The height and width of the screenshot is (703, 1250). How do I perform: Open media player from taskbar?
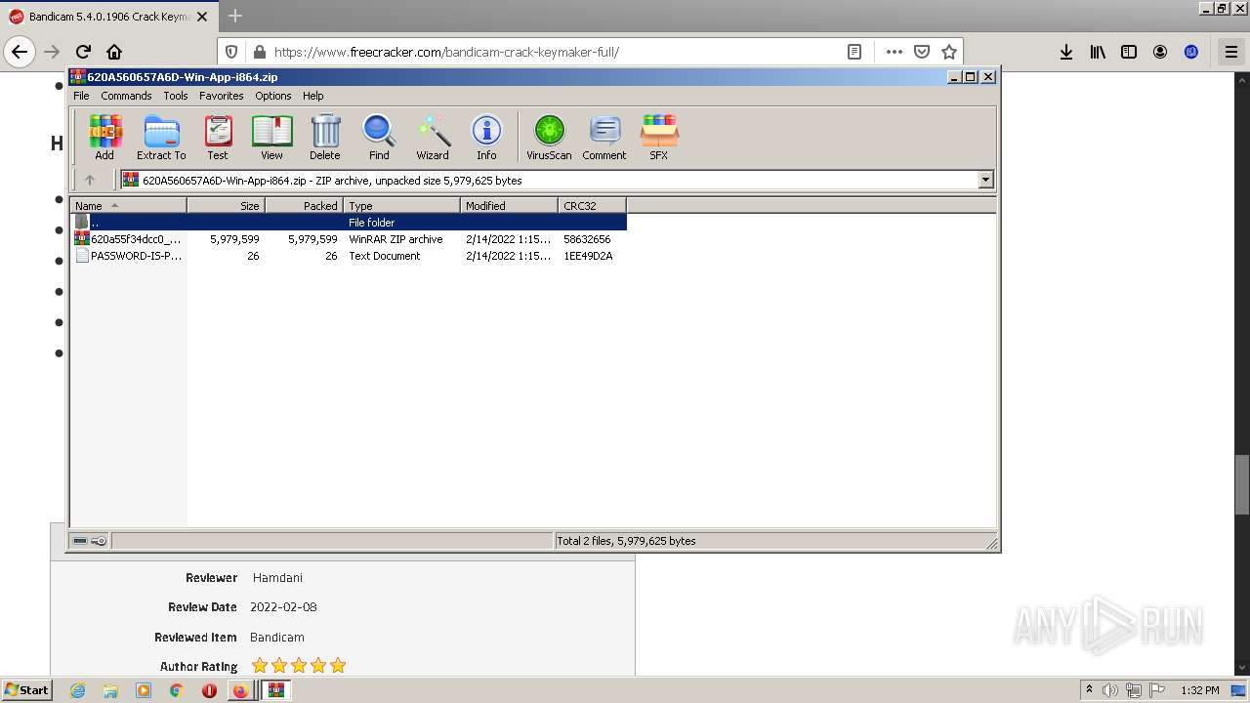pyautogui.click(x=144, y=690)
